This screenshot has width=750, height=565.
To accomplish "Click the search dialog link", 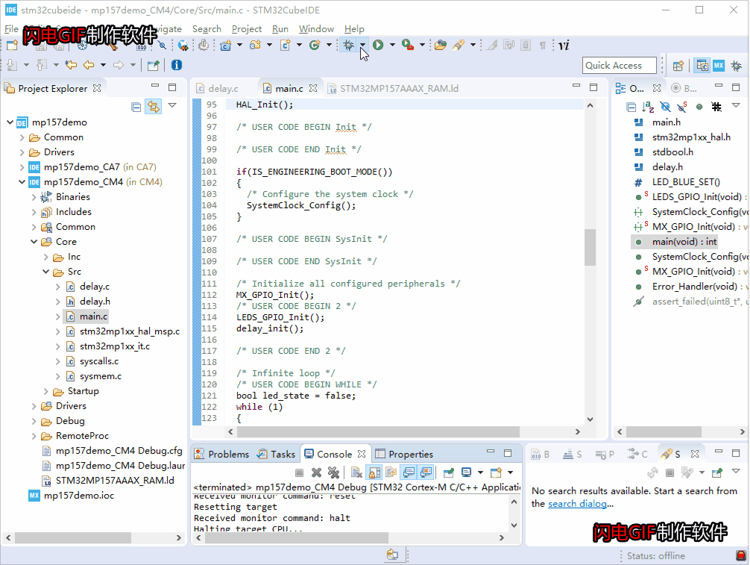I will pyautogui.click(x=577, y=504).
